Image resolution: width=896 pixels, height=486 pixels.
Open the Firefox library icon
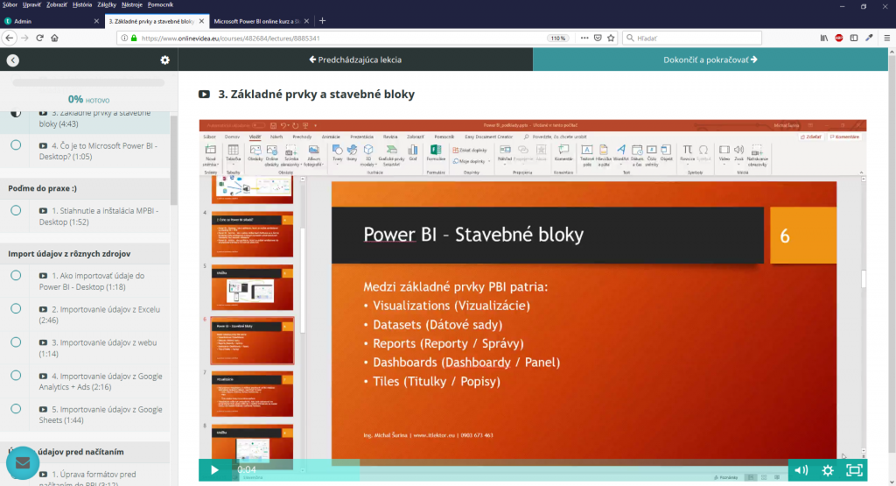(824, 39)
